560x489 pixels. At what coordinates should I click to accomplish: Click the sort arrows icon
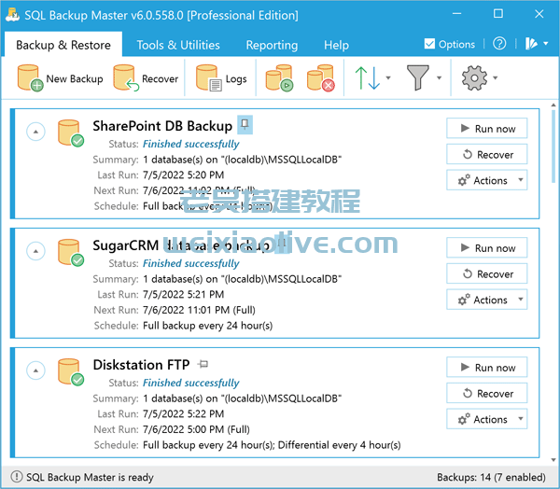coord(367,77)
